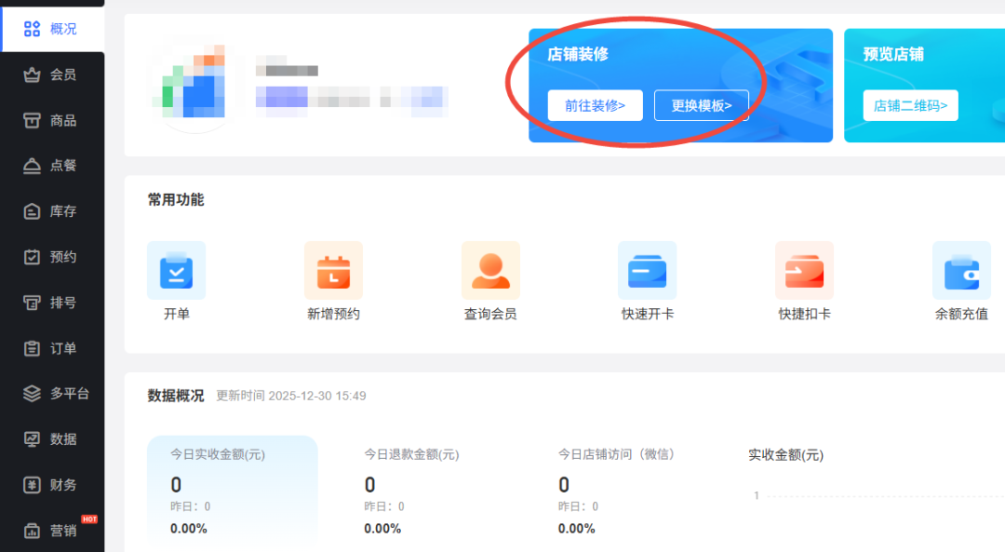
Task: Click the pixelated store avatar image
Action: [x=194, y=83]
